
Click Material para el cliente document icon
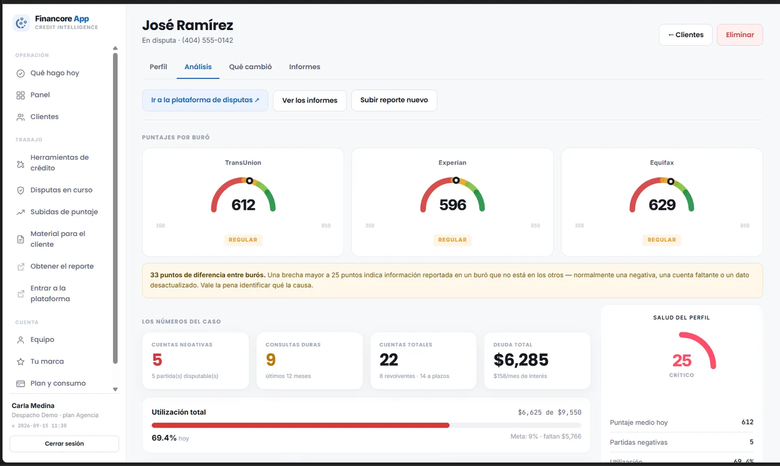click(x=21, y=239)
